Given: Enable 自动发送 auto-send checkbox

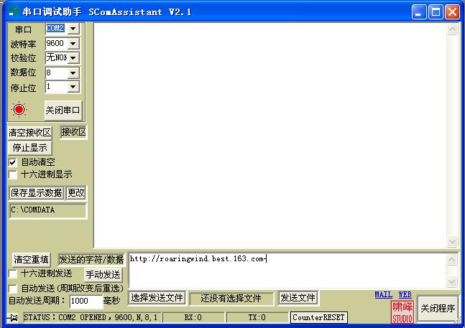Looking at the screenshot, I should tap(13, 288).
